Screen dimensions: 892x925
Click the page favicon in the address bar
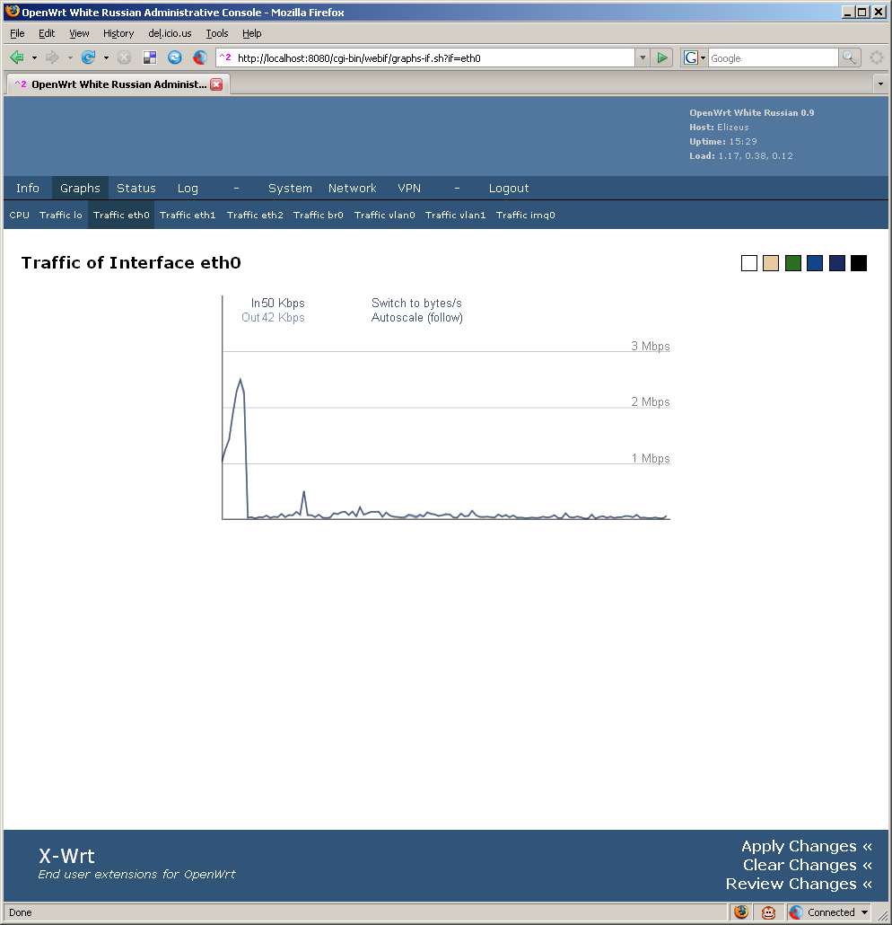225,57
